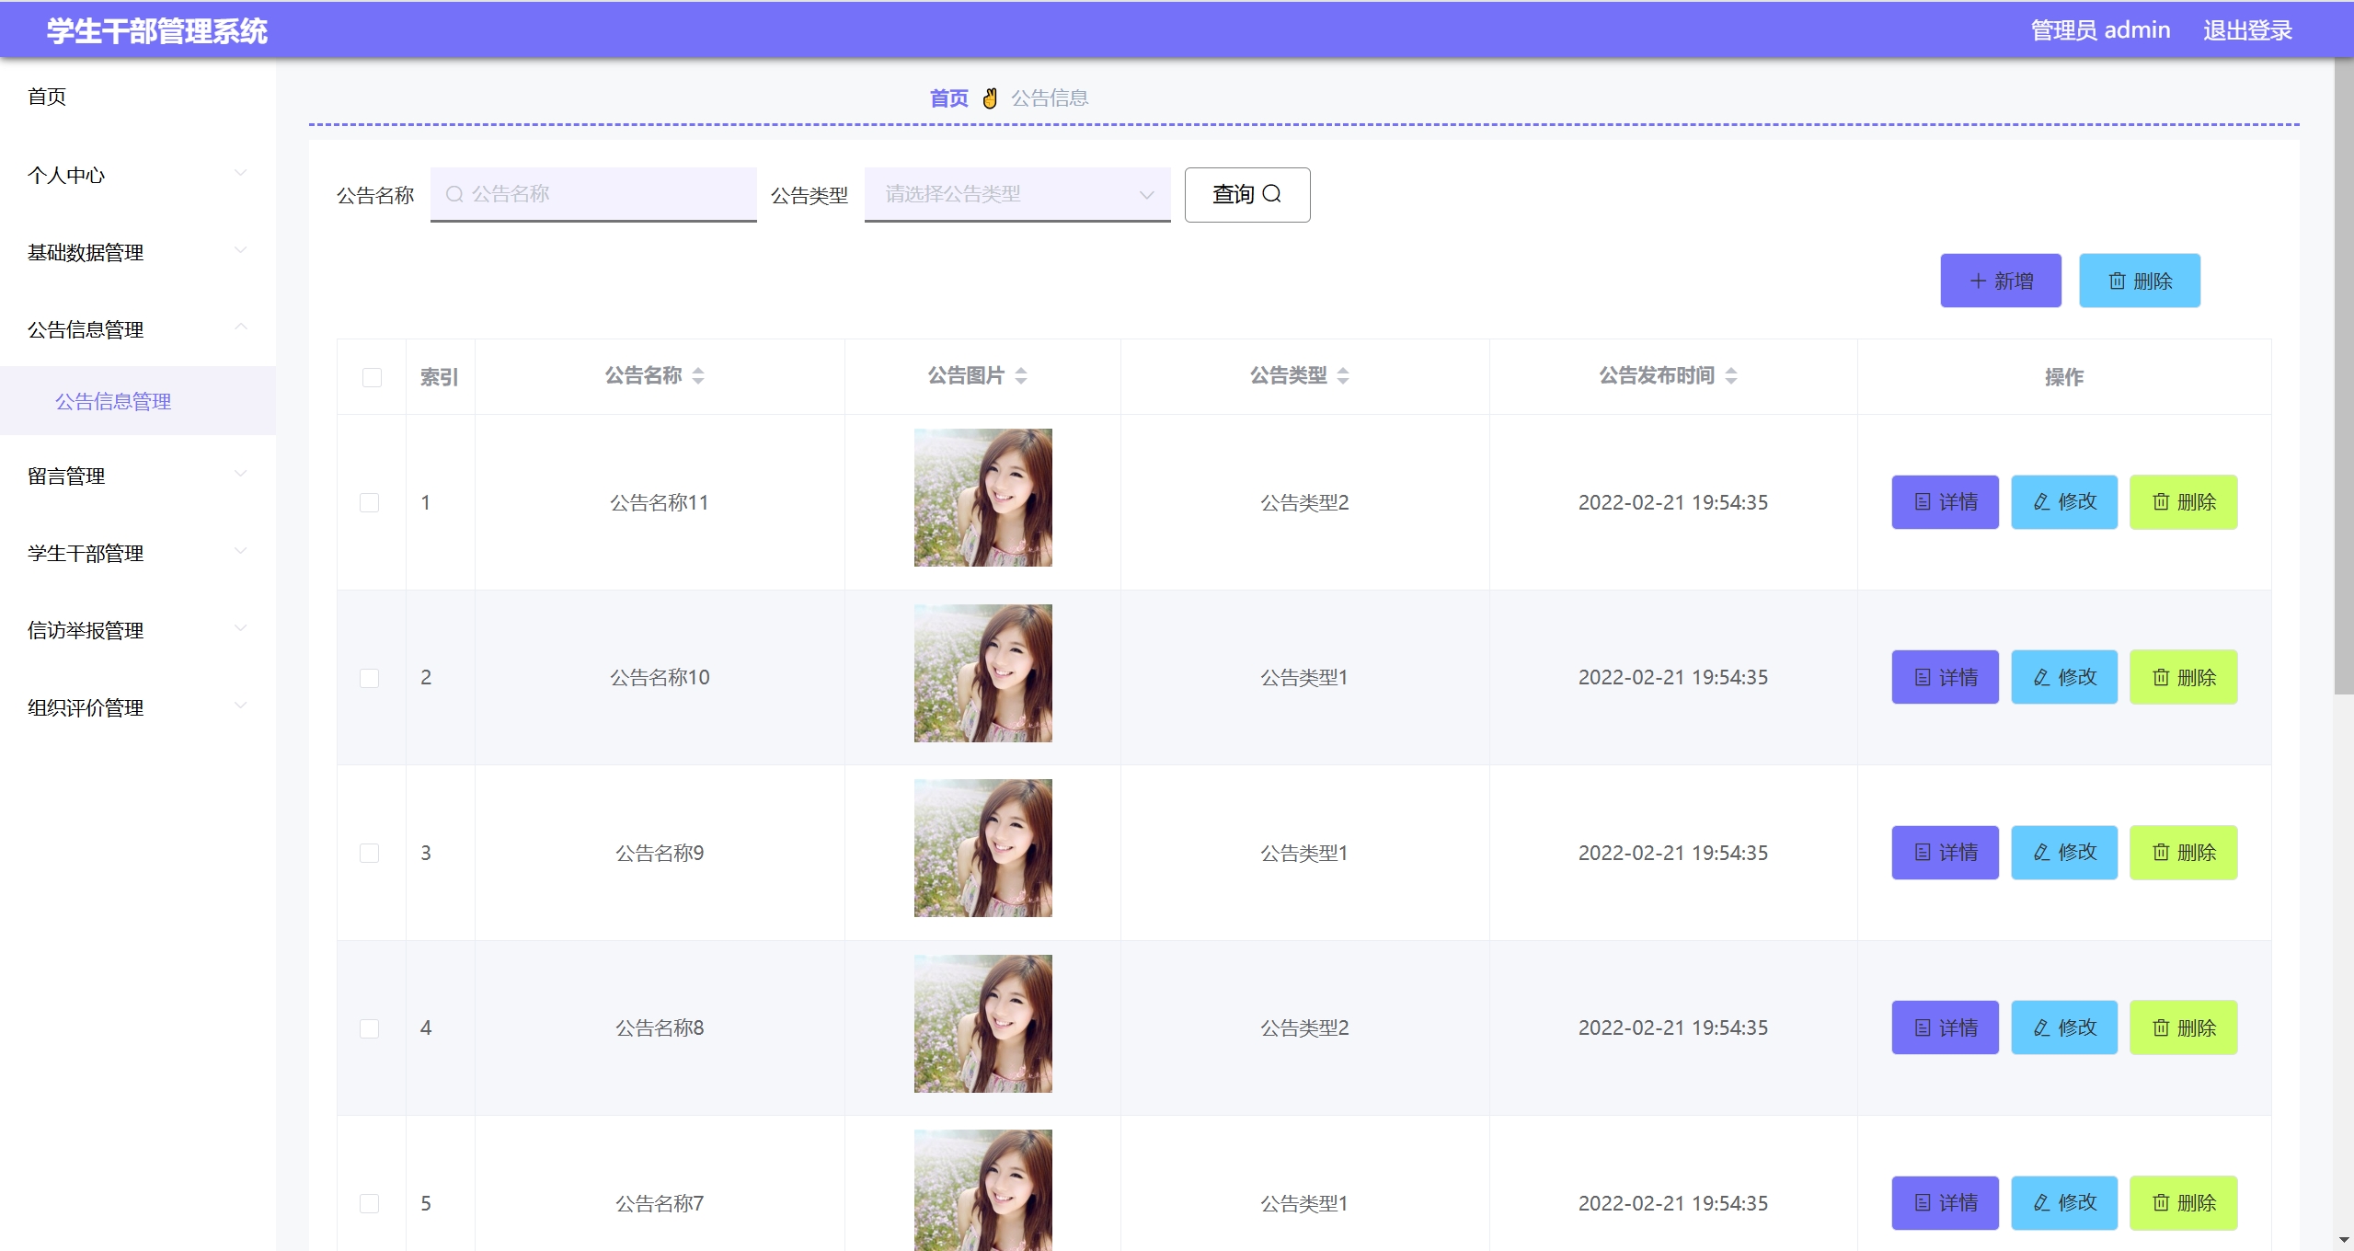Click 删除 for 公告名称7
The height and width of the screenshot is (1251, 2354).
point(2184,1203)
